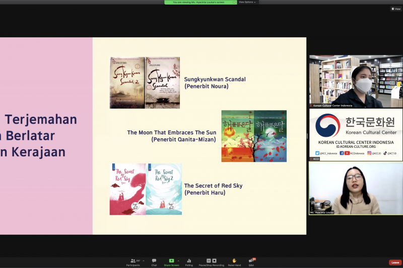Open the Q&A panel
Image resolution: width=403 pixels, height=268 pixels.
point(251,262)
